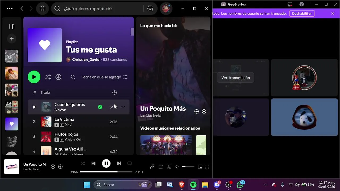Open the help question mark icon in Discord
340x191 pixels.
coord(301,4)
